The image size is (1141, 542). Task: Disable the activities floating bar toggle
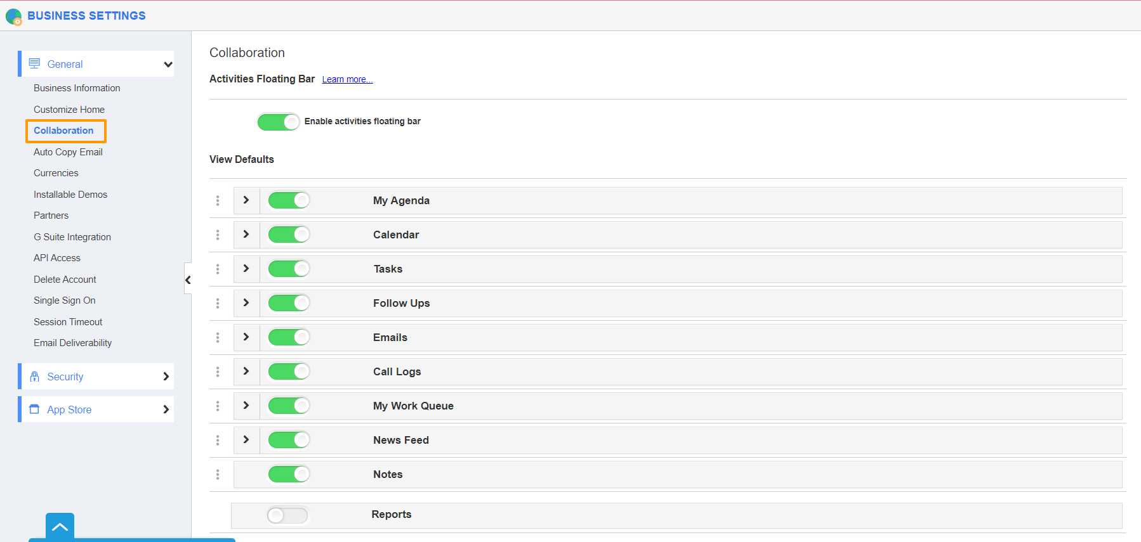pos(278,122)
